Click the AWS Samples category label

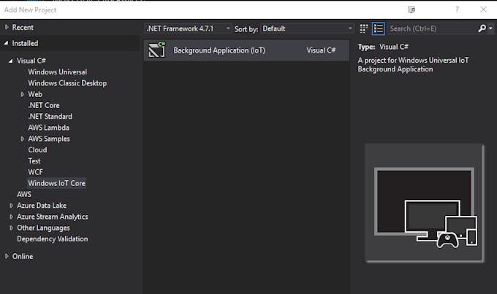(49, 139)
